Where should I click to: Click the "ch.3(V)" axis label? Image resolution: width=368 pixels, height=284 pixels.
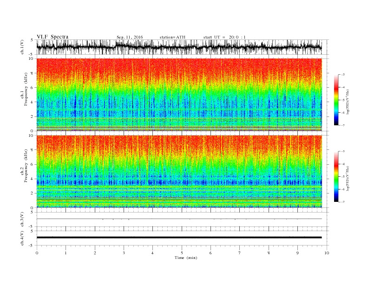point(22,219)
